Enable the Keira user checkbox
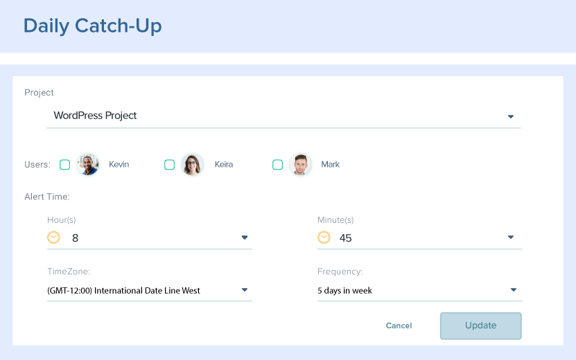576x360 pixels. [169, 165]
